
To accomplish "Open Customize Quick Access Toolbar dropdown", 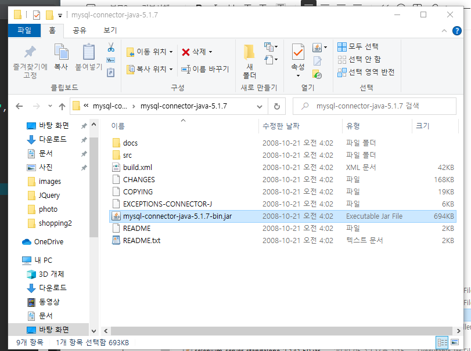I will click(x=60, y=15).
